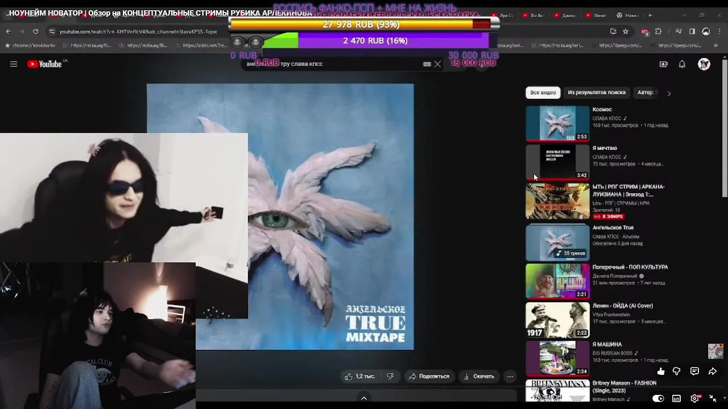Click the overlay share arrow icon
The height and width of the screenshot is (409, 728).
[x=713, y=372]
